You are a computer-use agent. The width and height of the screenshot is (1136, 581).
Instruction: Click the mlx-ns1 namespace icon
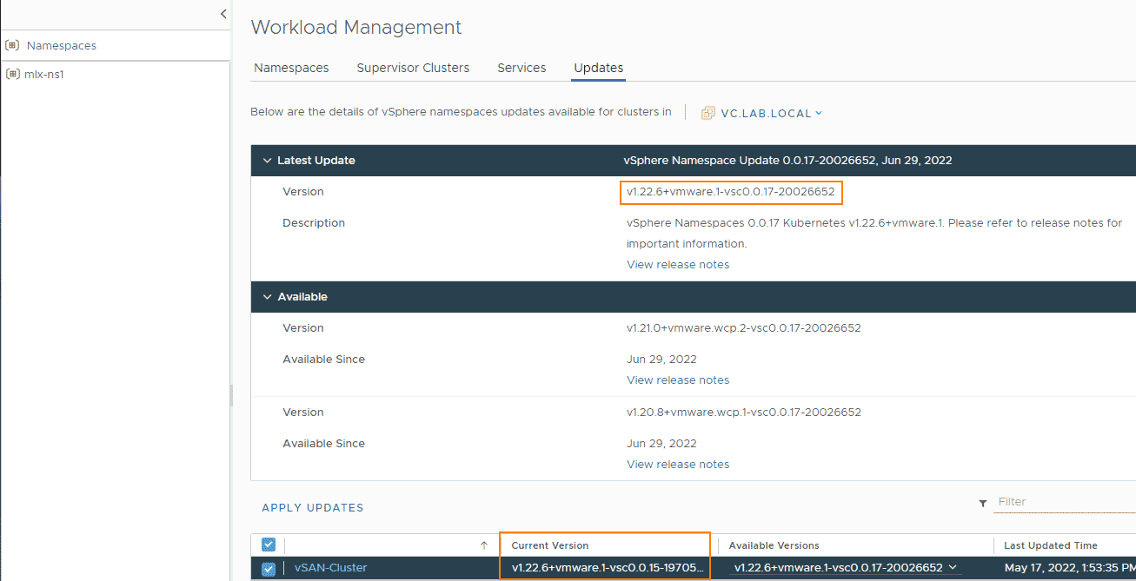(x=12, y=74)
